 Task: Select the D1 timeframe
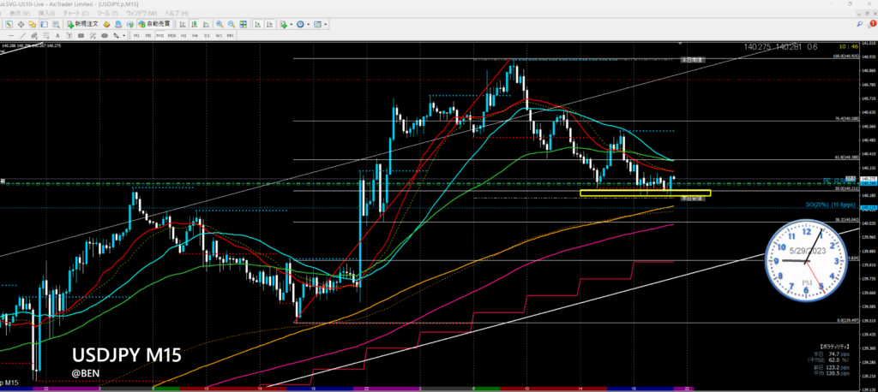pos(207,36)
